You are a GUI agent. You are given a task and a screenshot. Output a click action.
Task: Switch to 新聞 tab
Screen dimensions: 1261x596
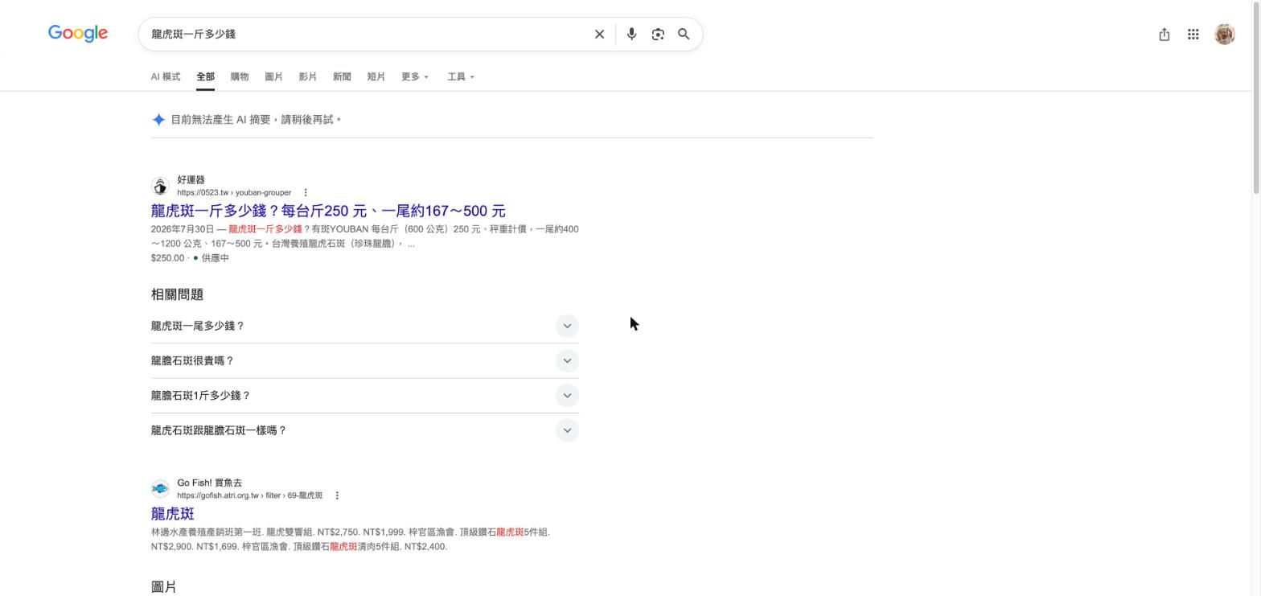pyautogui.click(x=342, y=76)
